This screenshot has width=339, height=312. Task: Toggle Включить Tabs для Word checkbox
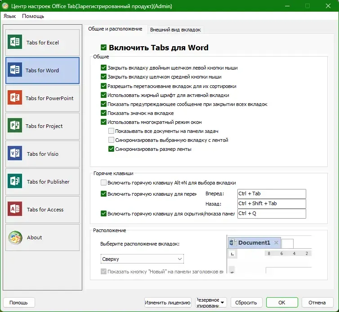103,47
